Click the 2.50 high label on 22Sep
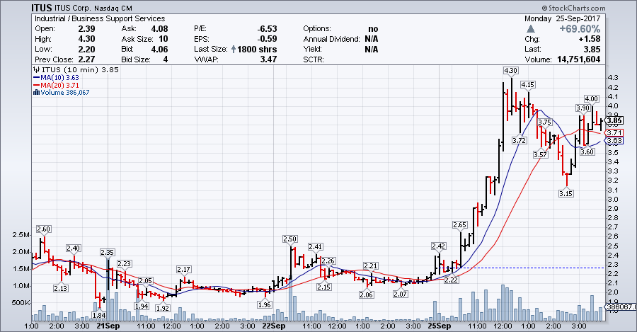The height and width of the screenshot is (332, 637). (289, 239)
